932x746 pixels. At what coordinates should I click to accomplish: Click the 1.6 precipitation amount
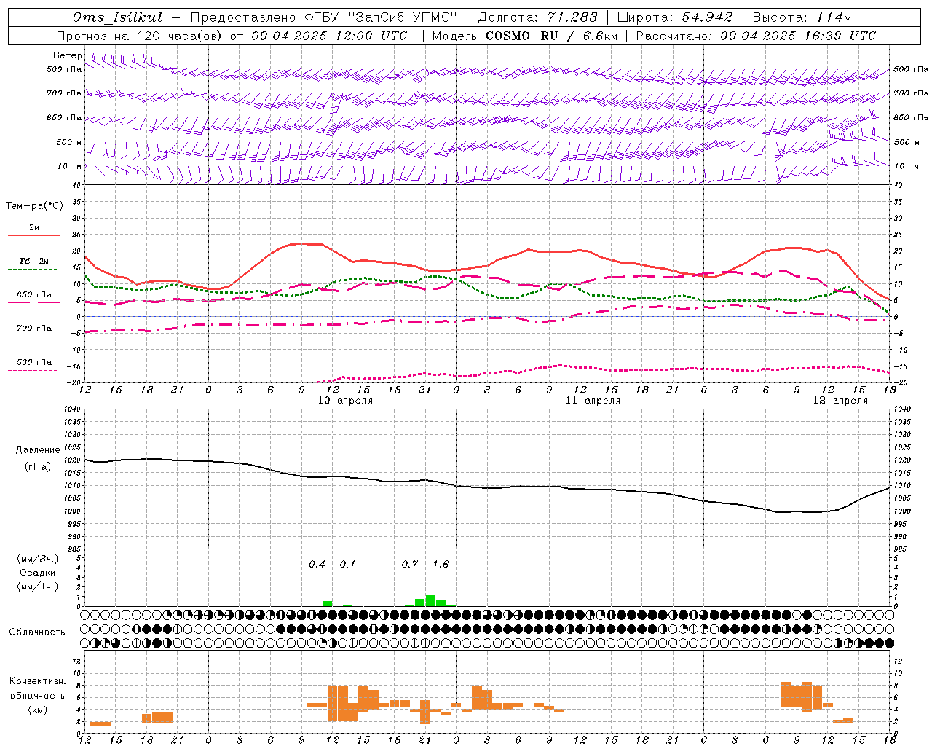(441, 564)
